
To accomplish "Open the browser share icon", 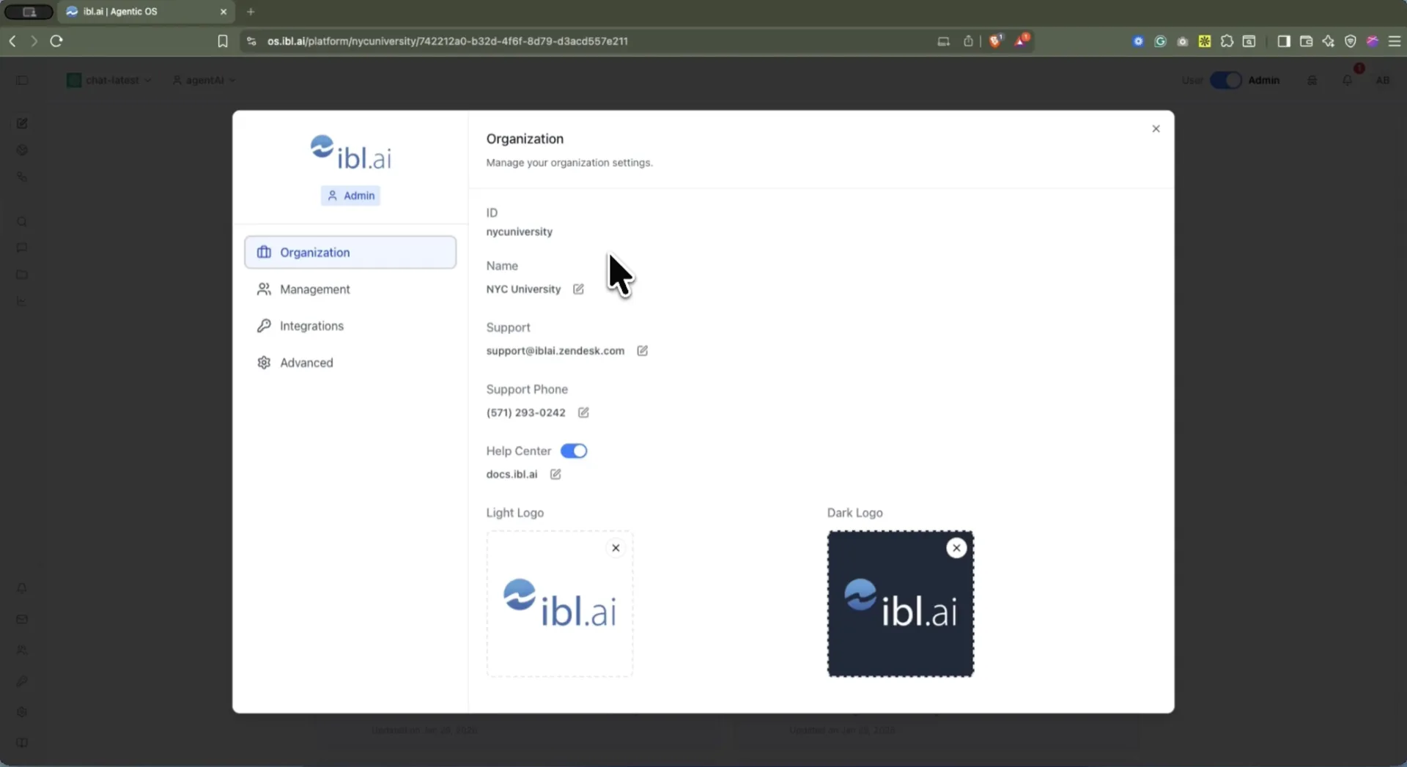I will tap(968, 41).
